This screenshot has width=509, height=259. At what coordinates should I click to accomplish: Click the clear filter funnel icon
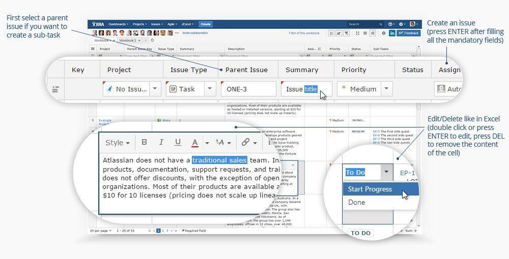(346, 33)
